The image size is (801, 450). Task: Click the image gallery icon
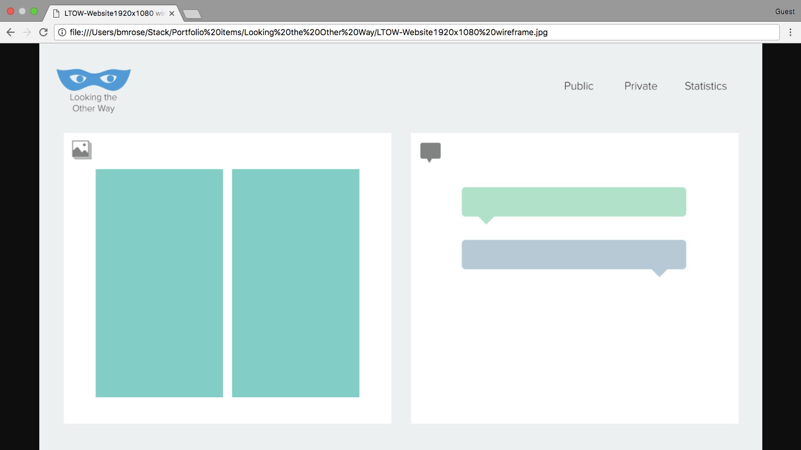click(82, 150)
